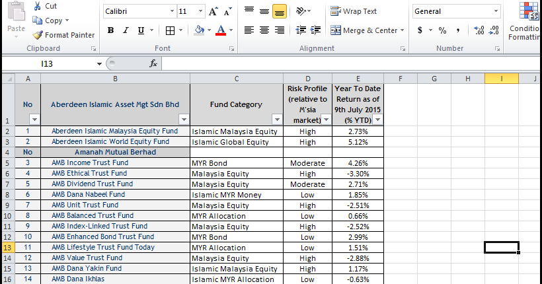Open Fund Category filter dropdown
The height and width of the screenshot is (284, 542).
tap(277, 120)
